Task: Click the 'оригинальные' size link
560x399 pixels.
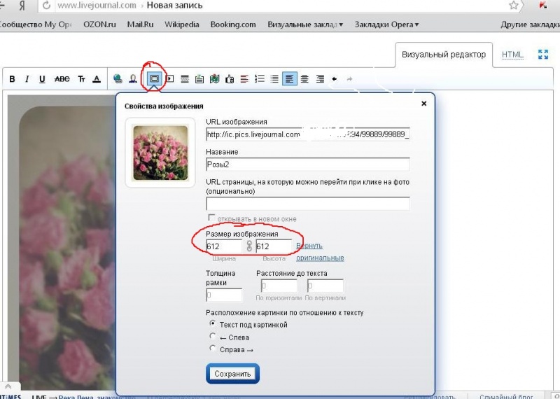Action: click(320, 258)
